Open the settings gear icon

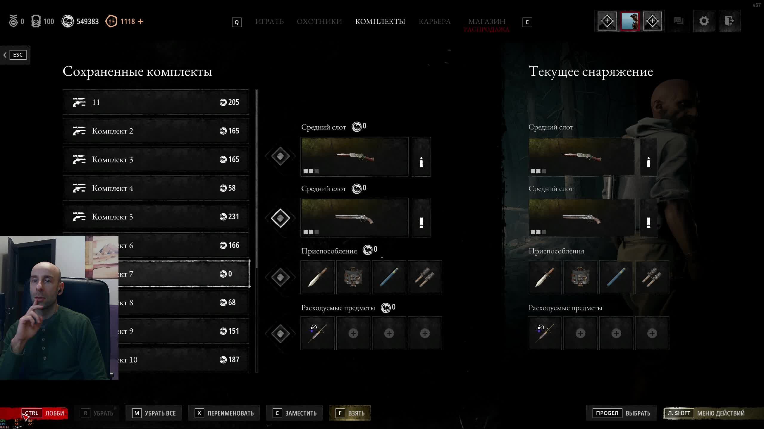704,21
